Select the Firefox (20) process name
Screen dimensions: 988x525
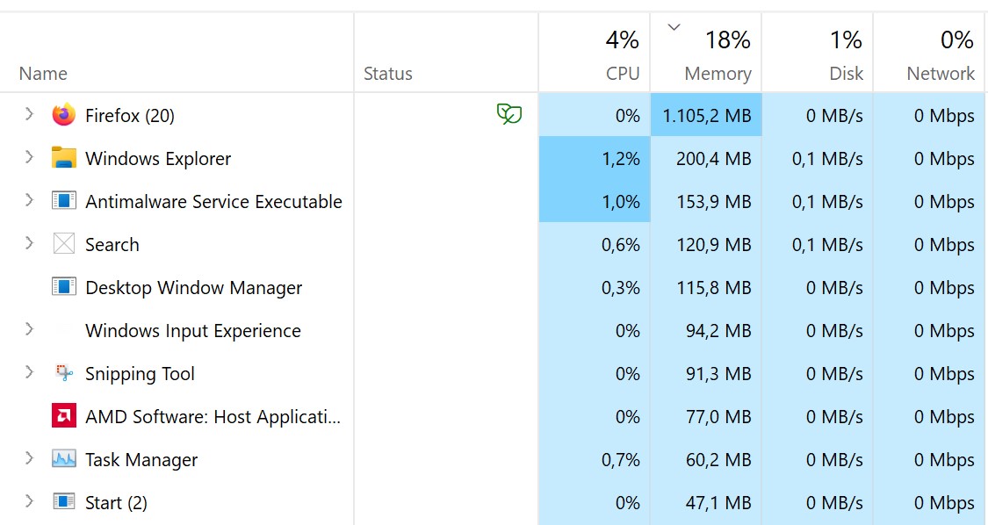click(130, 115)
